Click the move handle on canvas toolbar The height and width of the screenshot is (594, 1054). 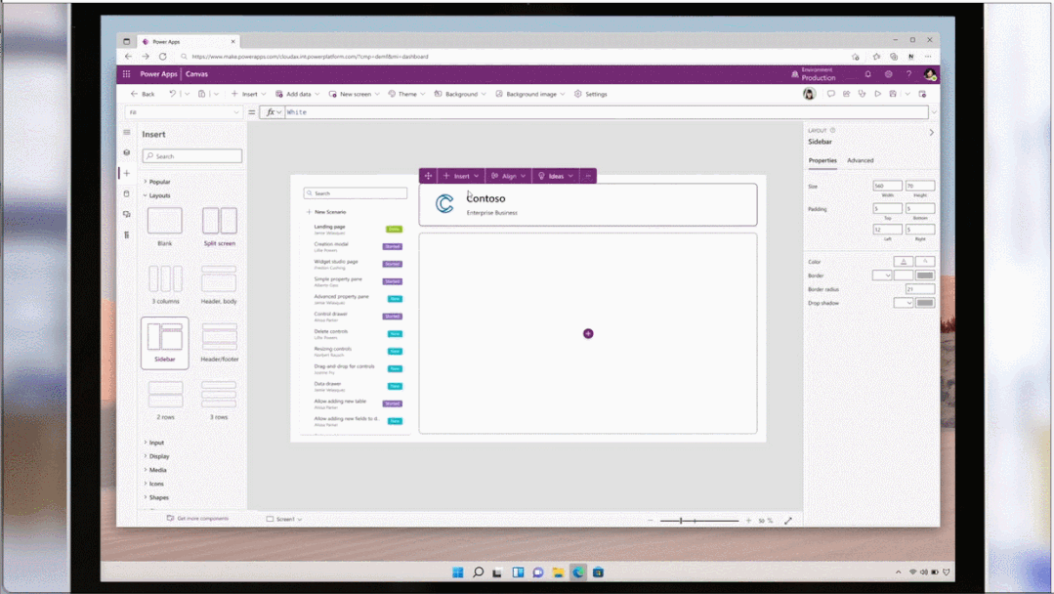(428, 176)
